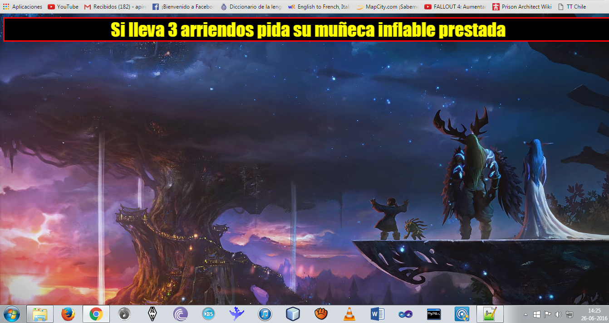Open the orange baseball-glove taskbar icon
This screenshot has height=323, width=609.
[321, 313]
